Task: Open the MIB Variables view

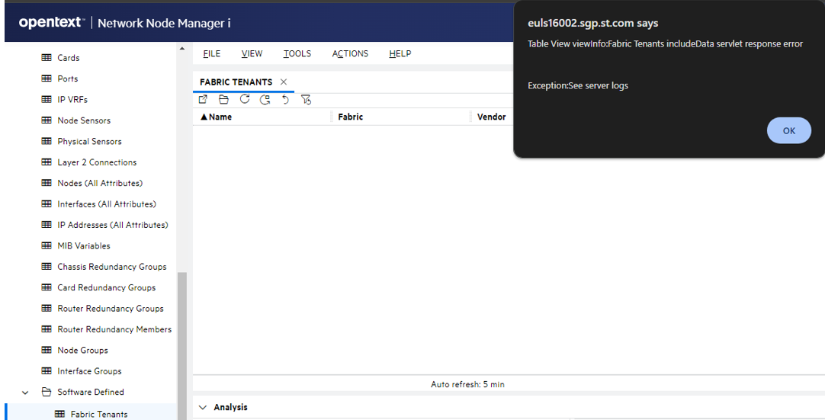Action: tap(84, 245)
